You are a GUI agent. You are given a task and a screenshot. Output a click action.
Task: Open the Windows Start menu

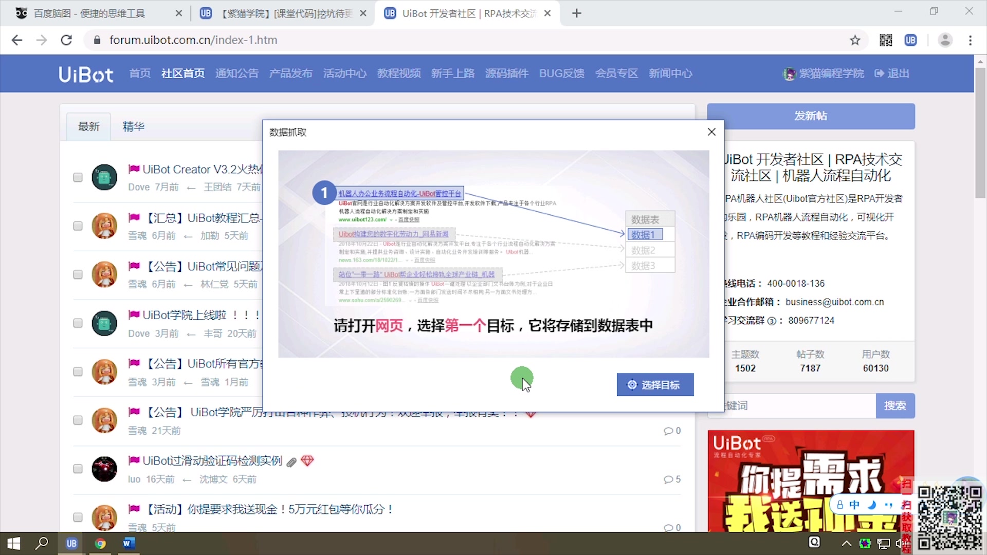(x=14, y=543)
